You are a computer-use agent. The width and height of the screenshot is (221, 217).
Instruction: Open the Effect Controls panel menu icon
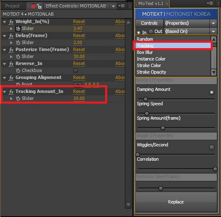coord(122,6)
